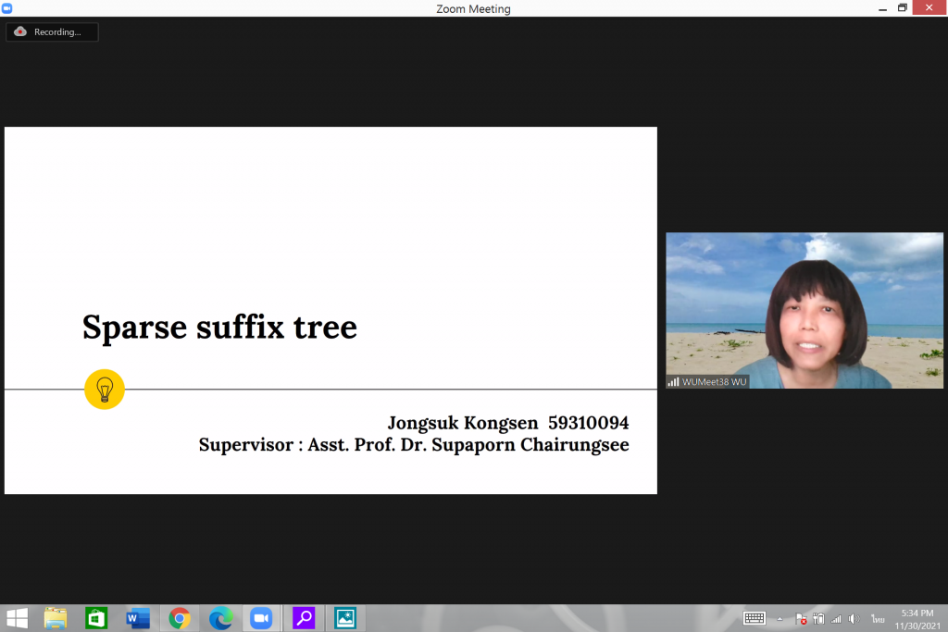
Task: Expand the hidden system tray icons
Action: point(780,618)
